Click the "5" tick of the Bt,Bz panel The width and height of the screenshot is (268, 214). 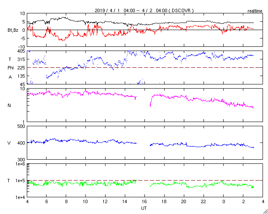pyautogui.click(x=24, y=22)
